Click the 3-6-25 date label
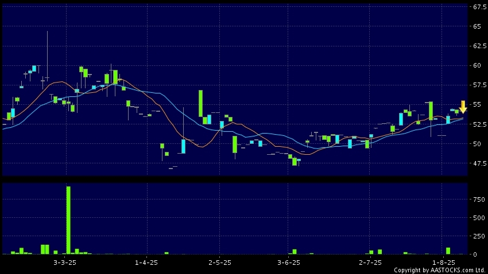The image size is (488, 274). tap(289, 263)
